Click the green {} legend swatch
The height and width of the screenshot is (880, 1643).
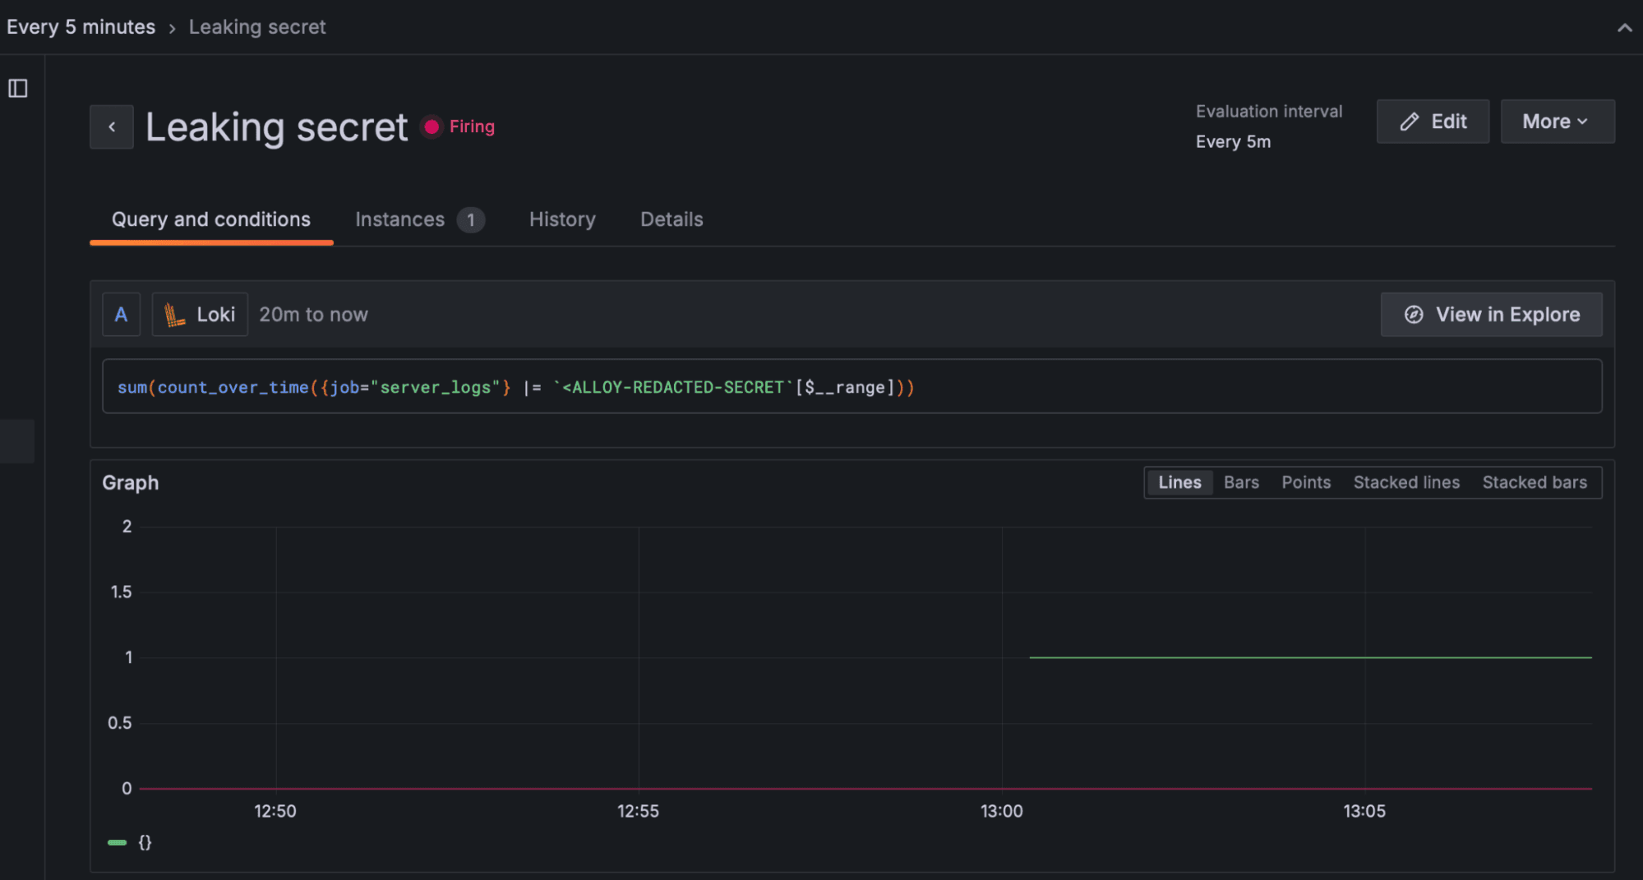coord(117,841)
